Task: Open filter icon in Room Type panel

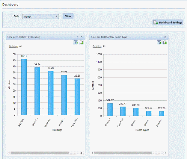Action: (159, 43)
